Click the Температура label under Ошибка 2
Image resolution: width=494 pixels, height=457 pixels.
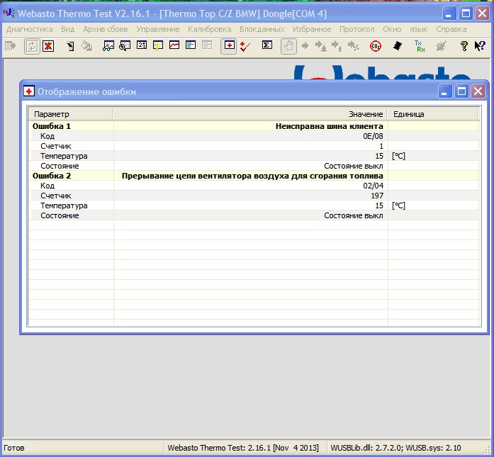64,205
